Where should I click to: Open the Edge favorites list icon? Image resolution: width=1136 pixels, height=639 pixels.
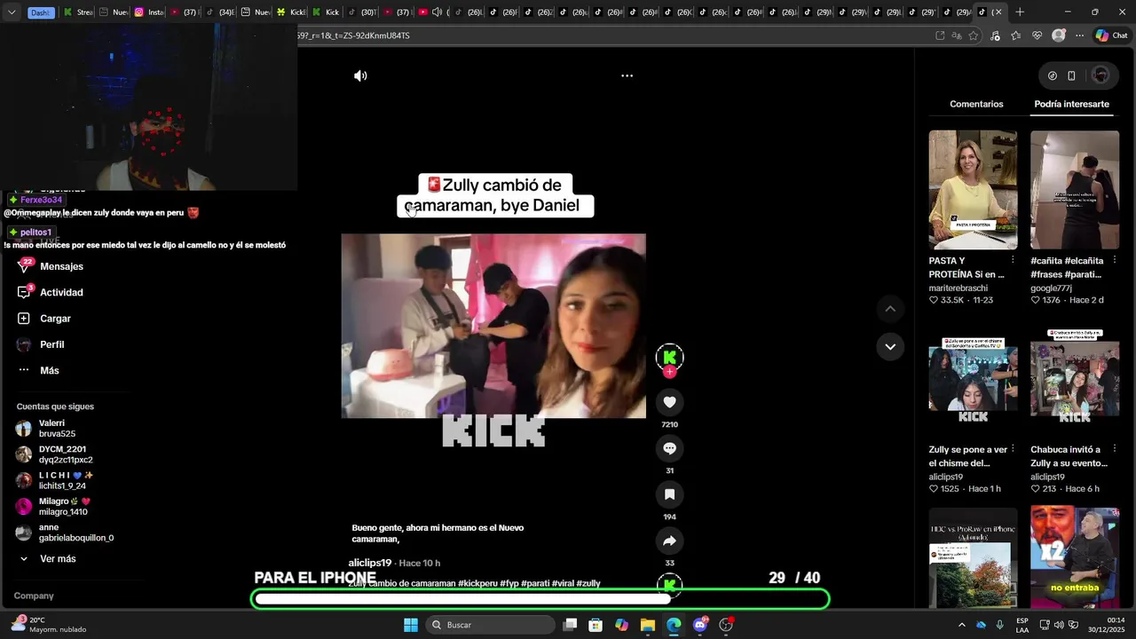click(1016, 35)
